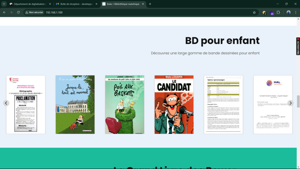This screenshot has height=169, width=300.
Task: Open Poil aux Baskets comic cover
Action: (x=125, y=104)
